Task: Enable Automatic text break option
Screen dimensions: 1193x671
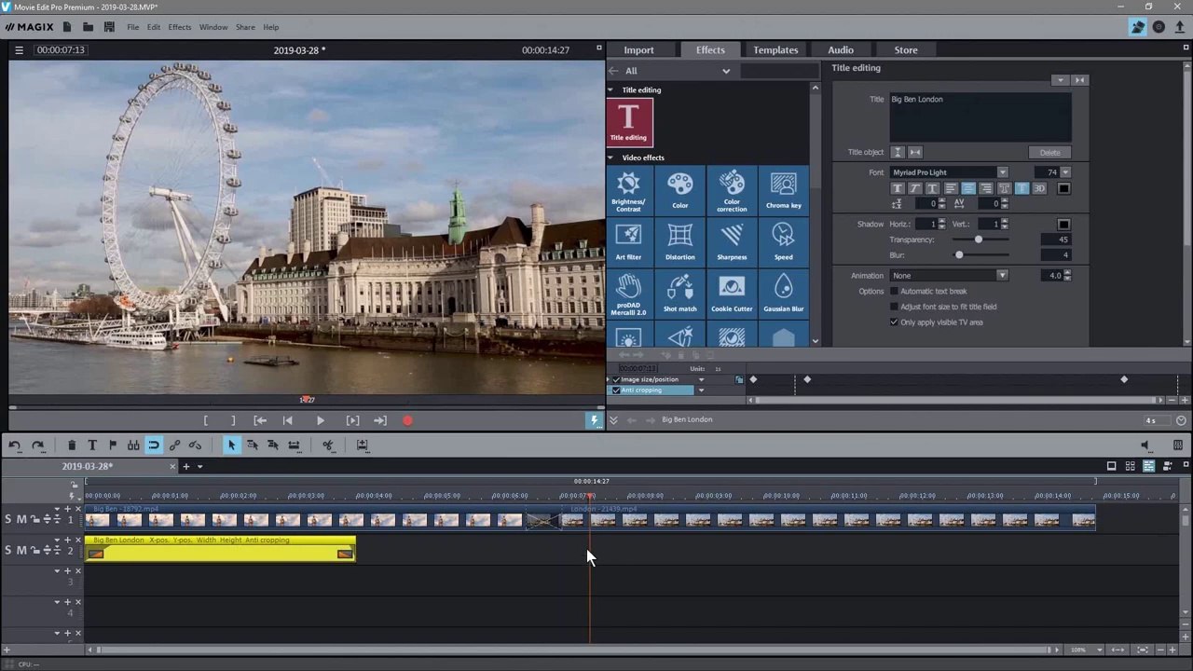Action: [x=894, y=292]
